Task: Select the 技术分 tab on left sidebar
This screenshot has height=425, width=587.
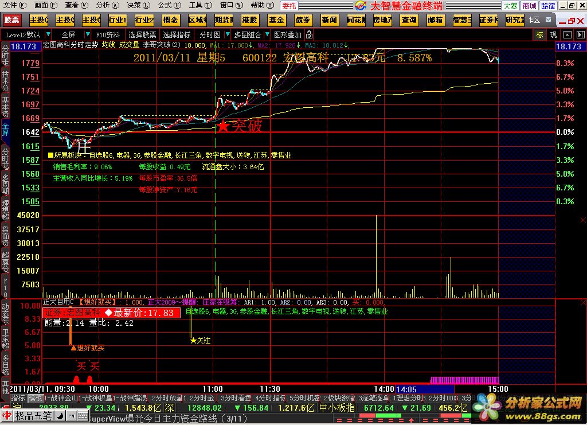Action: coord(5,81)
